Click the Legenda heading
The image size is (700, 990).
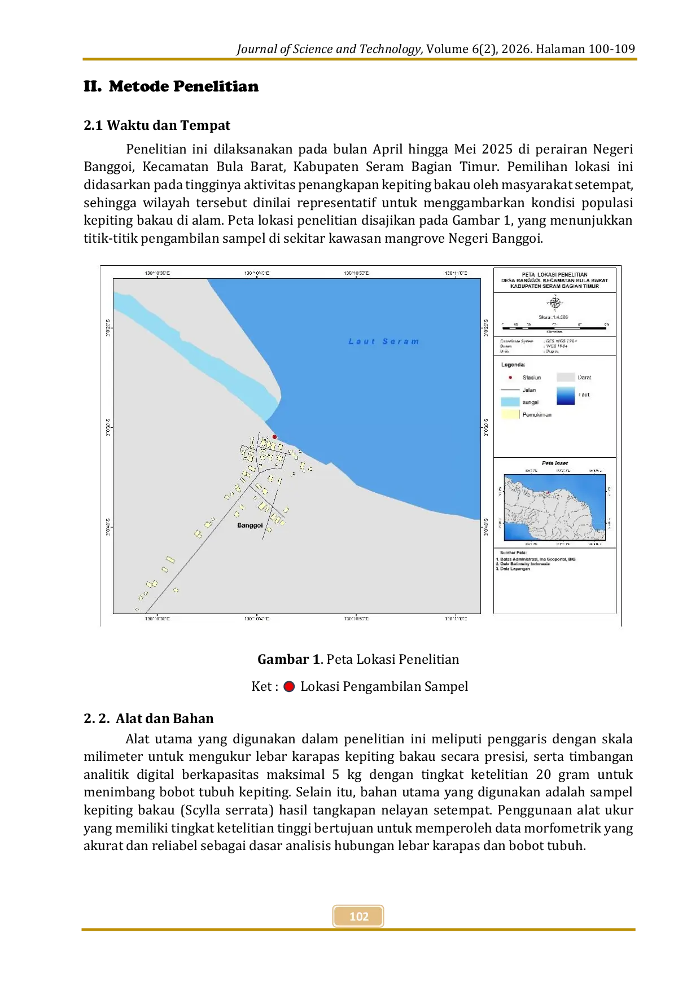pyautogui.click(x=513, y=365)
